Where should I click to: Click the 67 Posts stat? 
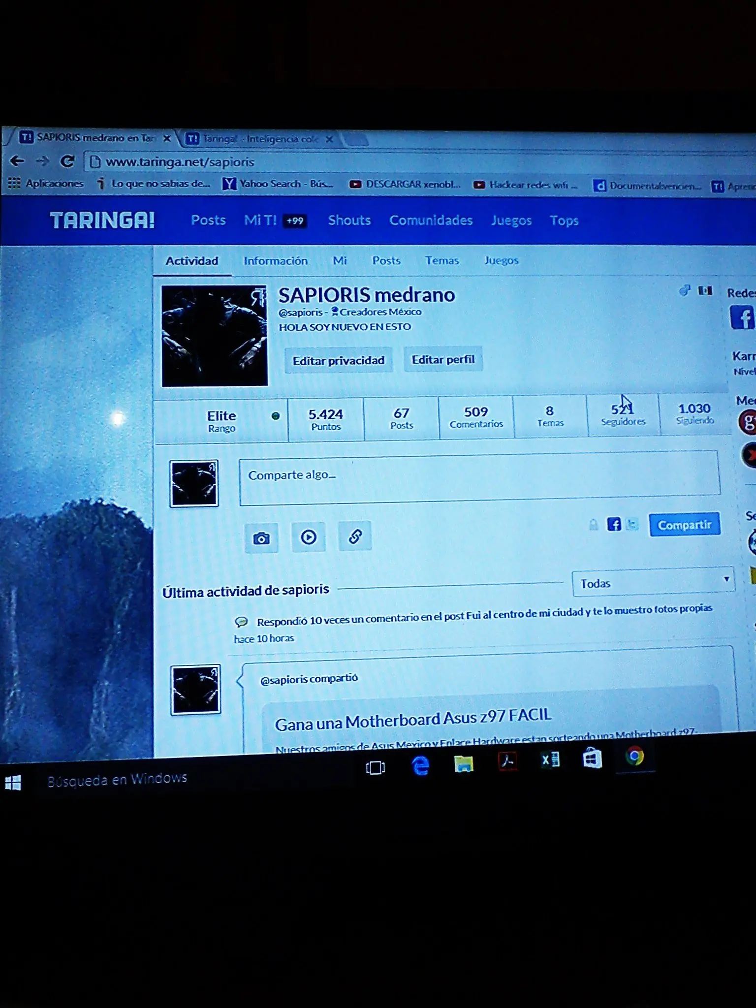click(x=402, y=418)
